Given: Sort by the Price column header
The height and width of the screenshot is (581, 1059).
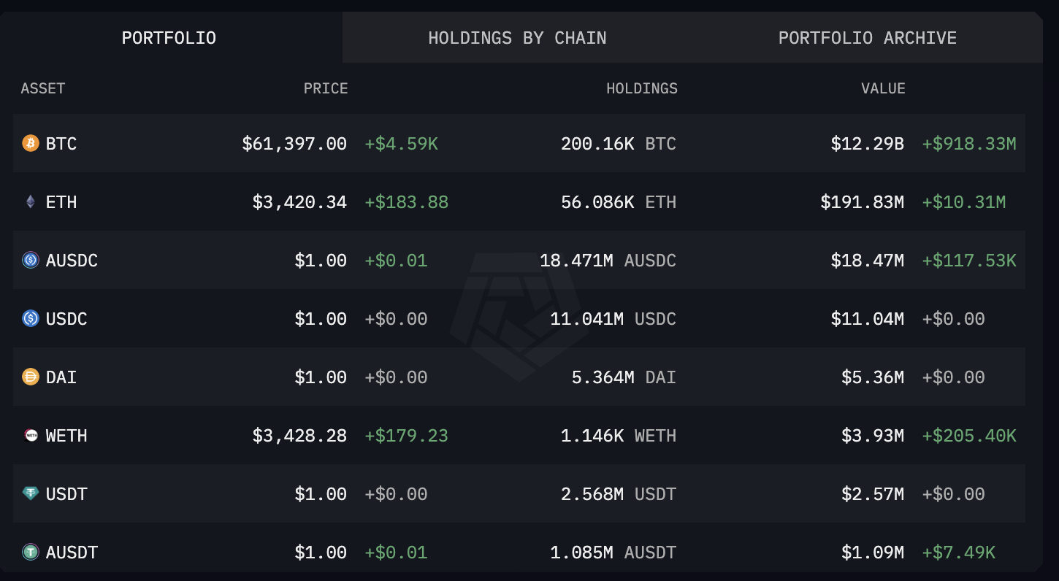Looking at the screenshot, I should [x=326, y=88].
